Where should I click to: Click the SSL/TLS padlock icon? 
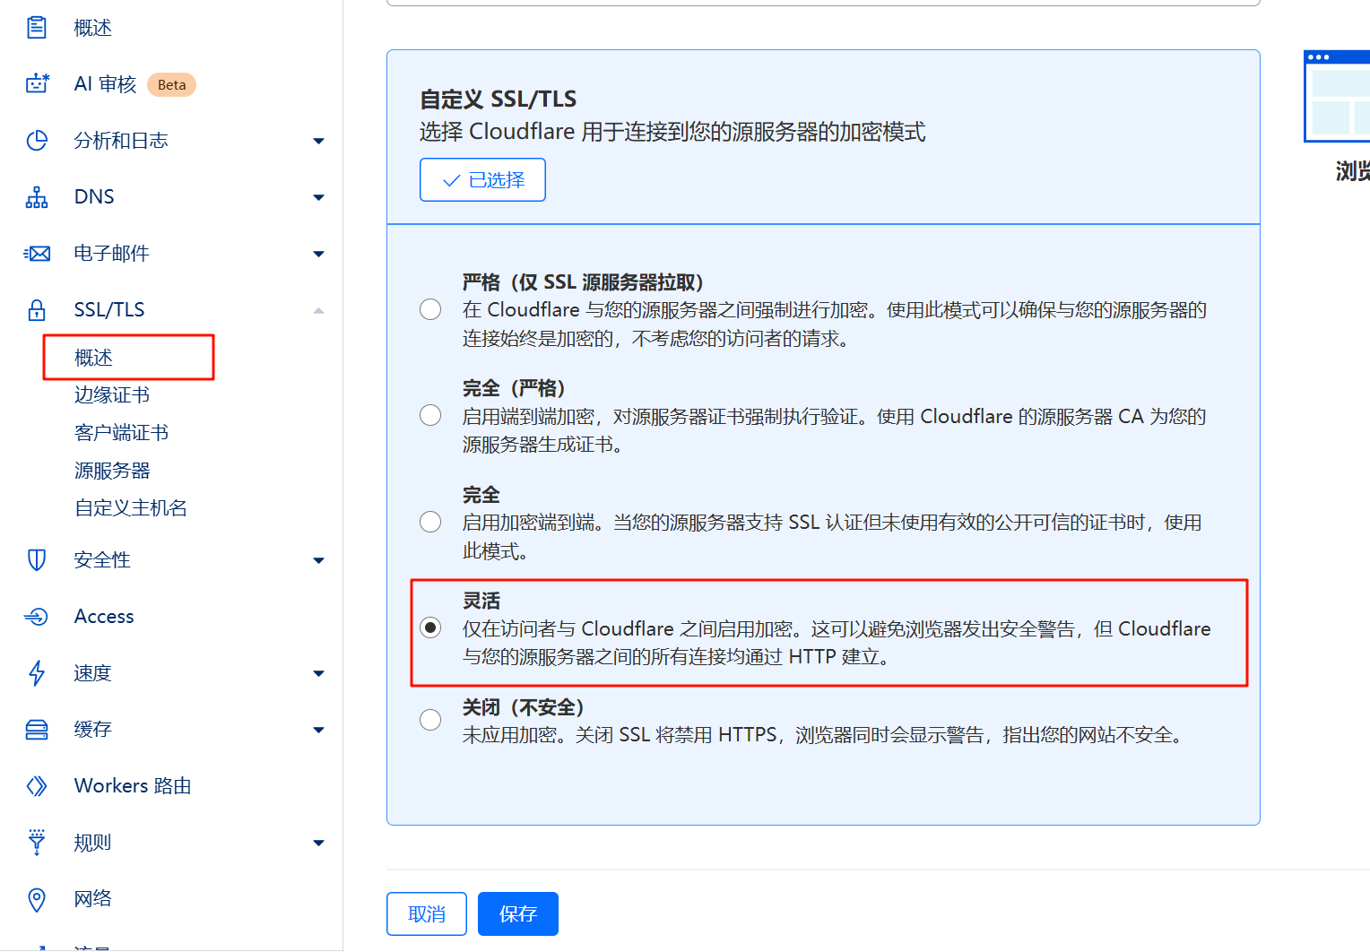point(37,309)
